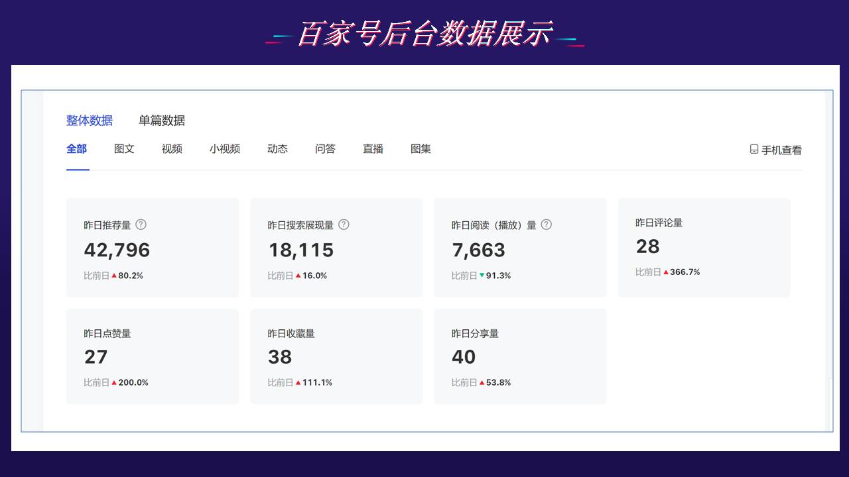Click help icon next to 昨日推荐量

coord(141,225)
